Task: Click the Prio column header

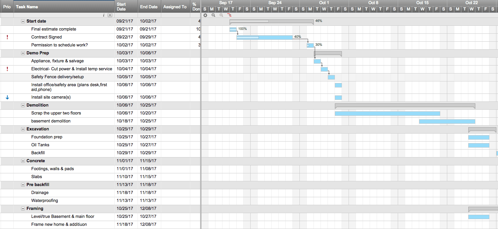Action: click(x=7, y=7)
